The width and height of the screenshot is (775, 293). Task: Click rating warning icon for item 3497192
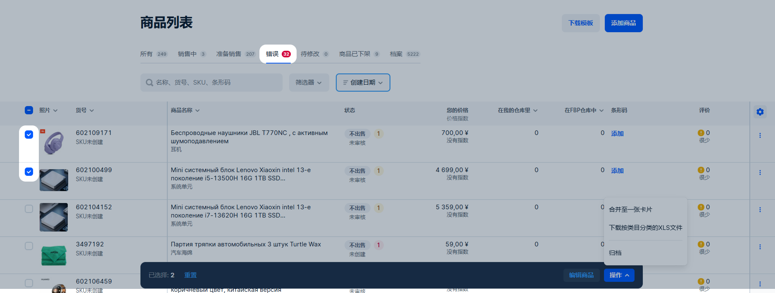point(701,244)
